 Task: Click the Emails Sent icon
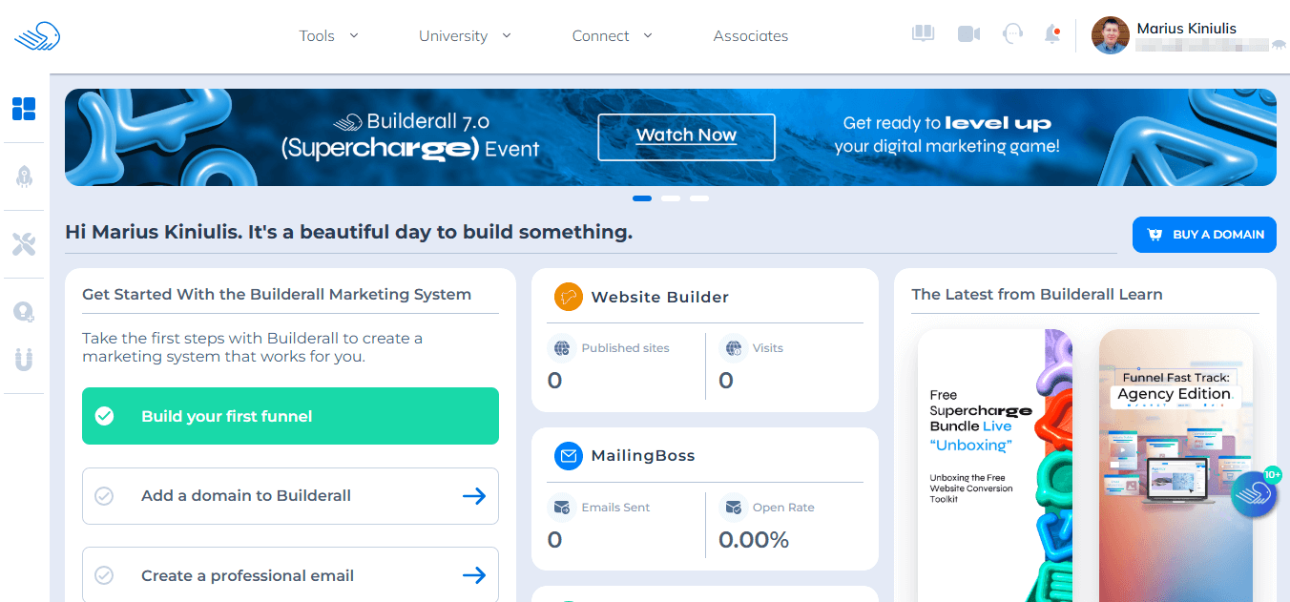pyautogui.click(x=562, y=508)
